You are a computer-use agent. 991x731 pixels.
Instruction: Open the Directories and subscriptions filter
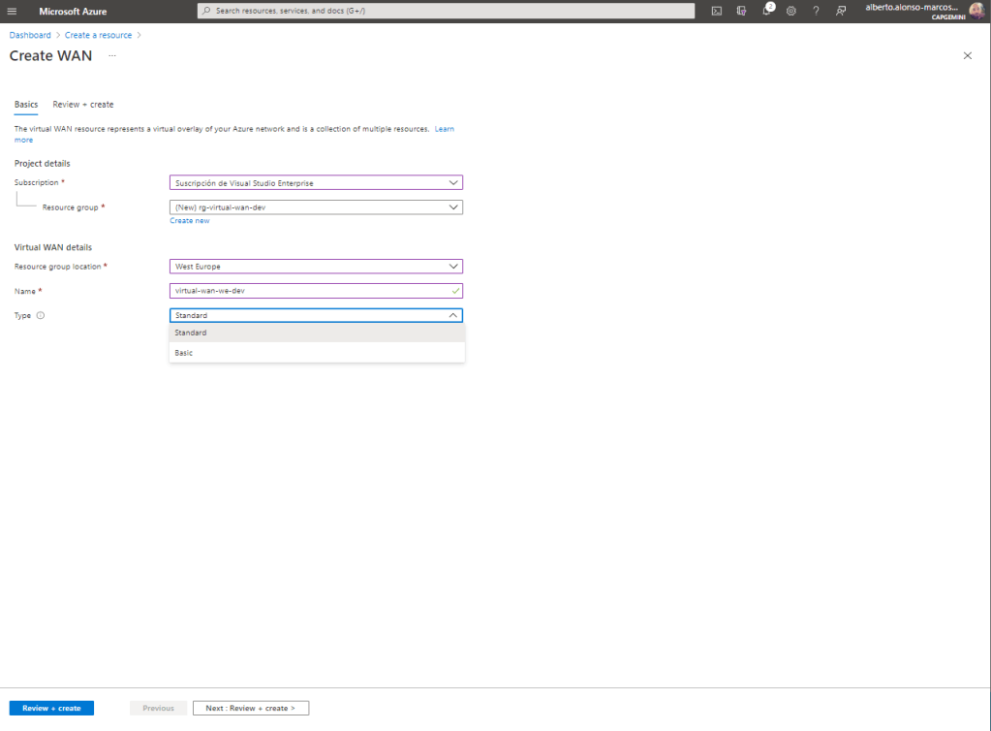point(741,11)
